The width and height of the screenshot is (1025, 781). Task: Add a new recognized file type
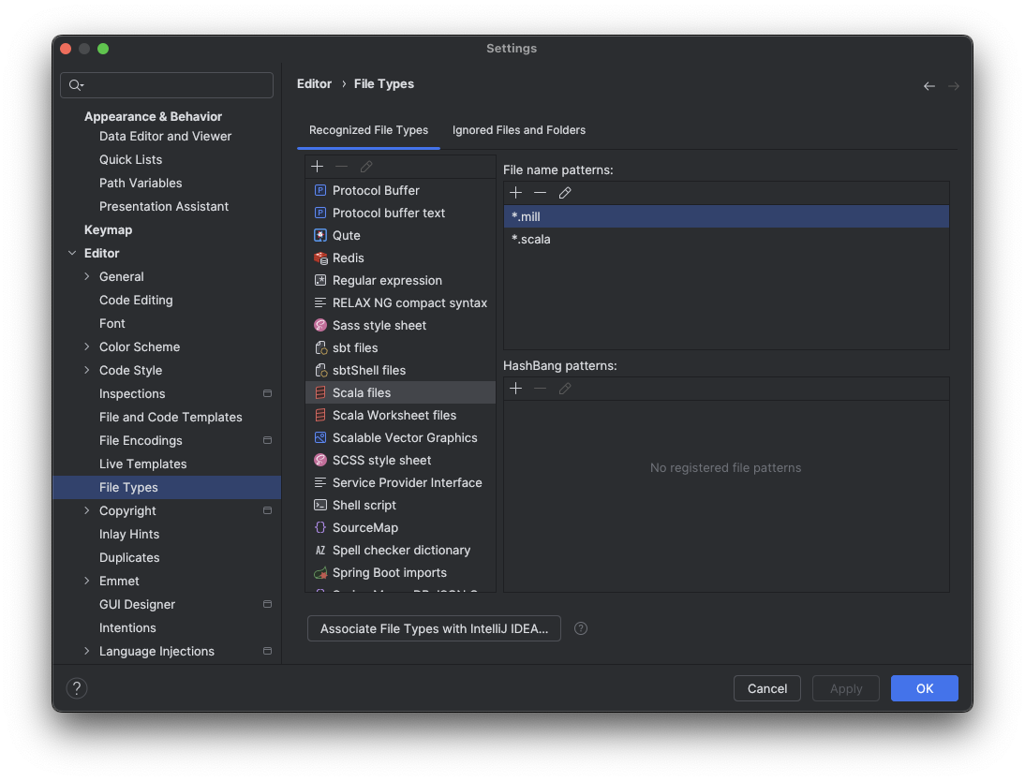pos(318,166)
